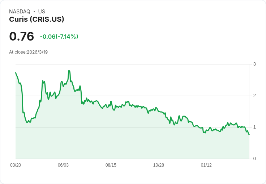Select the 08/15 date on the x-axis
This screenshot has width=266, height=184.
point(111,165)
